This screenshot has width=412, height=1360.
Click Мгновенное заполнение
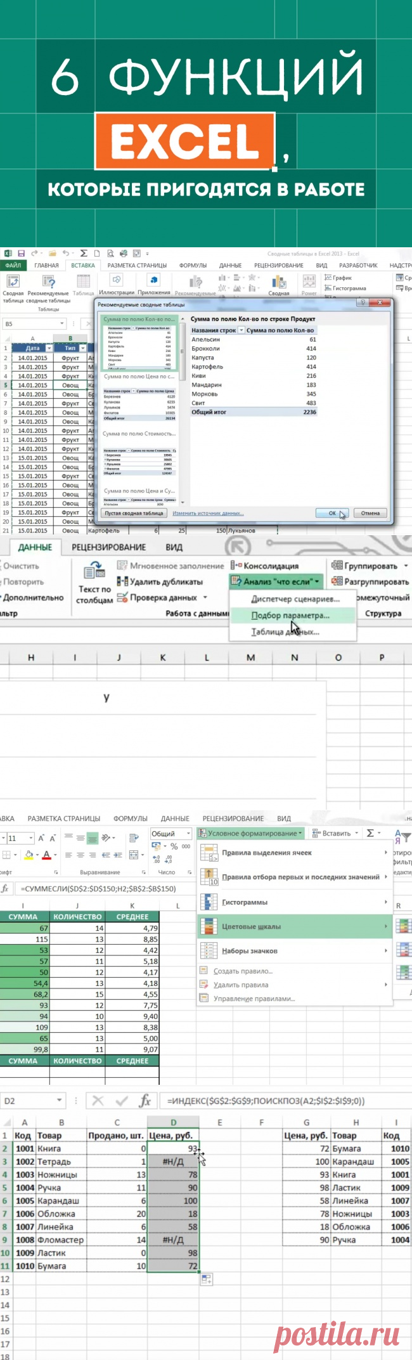pos(171,566)
